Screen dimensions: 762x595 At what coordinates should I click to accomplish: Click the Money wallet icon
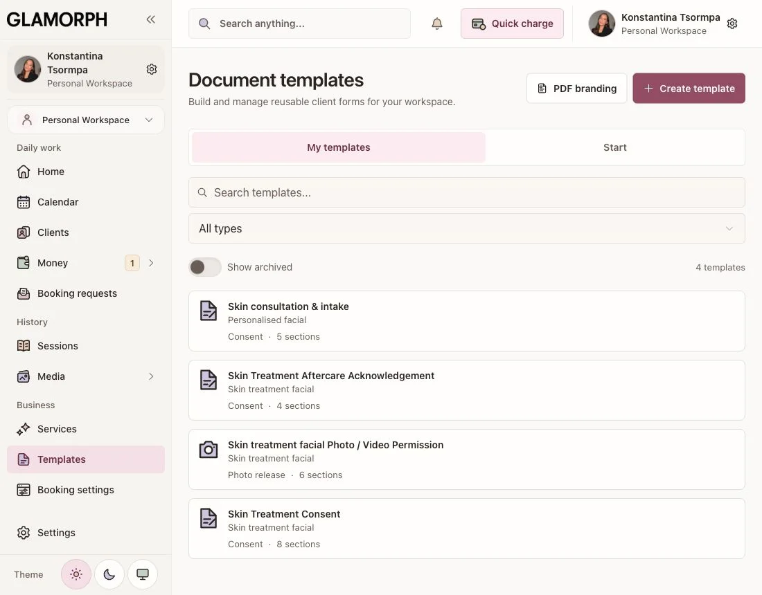click(24, 263)
